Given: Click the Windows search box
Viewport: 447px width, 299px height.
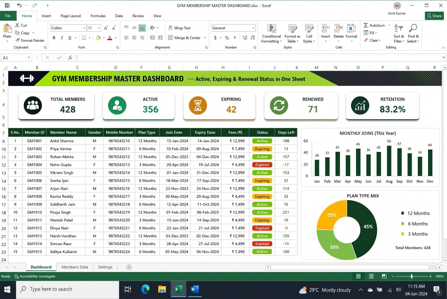Looking at the screenshot, I should (x=68, y=289).
